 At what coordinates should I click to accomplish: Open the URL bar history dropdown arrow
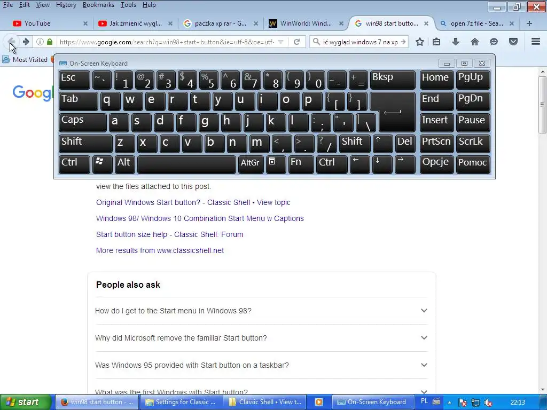281,42
